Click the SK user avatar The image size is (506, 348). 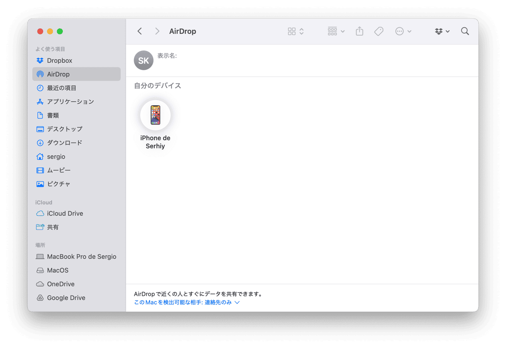coord(144,60)
